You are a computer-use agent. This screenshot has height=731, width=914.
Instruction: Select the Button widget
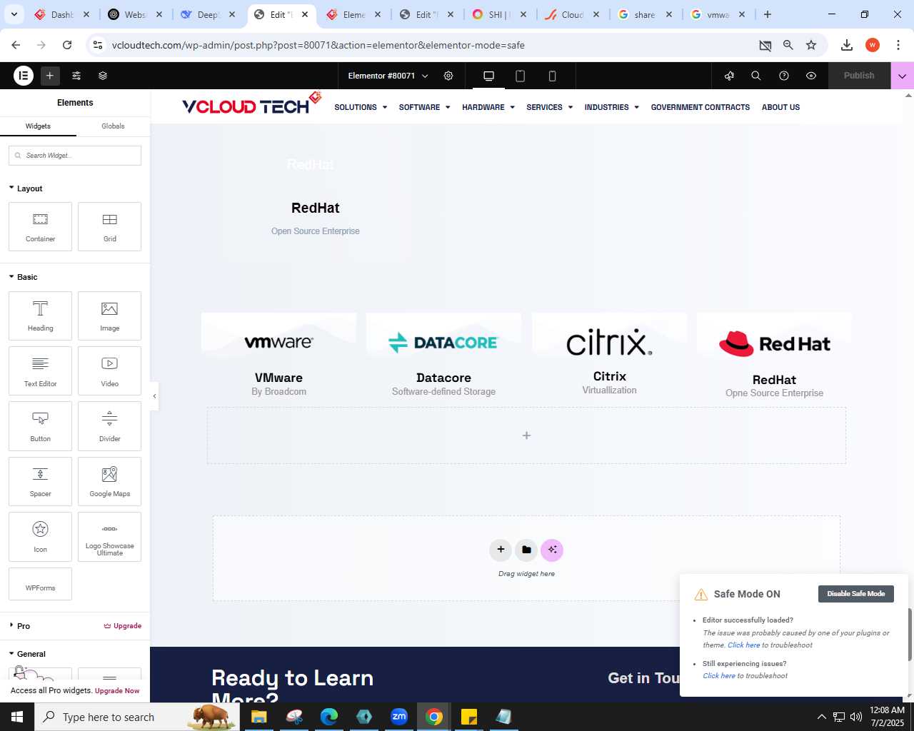pos(41,426)
